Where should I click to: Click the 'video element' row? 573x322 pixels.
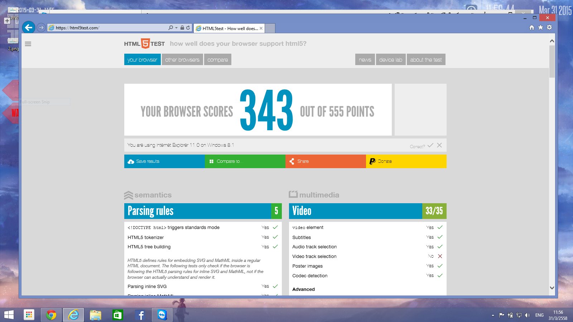368,228
